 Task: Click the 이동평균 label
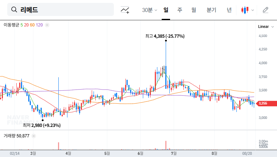11,25
